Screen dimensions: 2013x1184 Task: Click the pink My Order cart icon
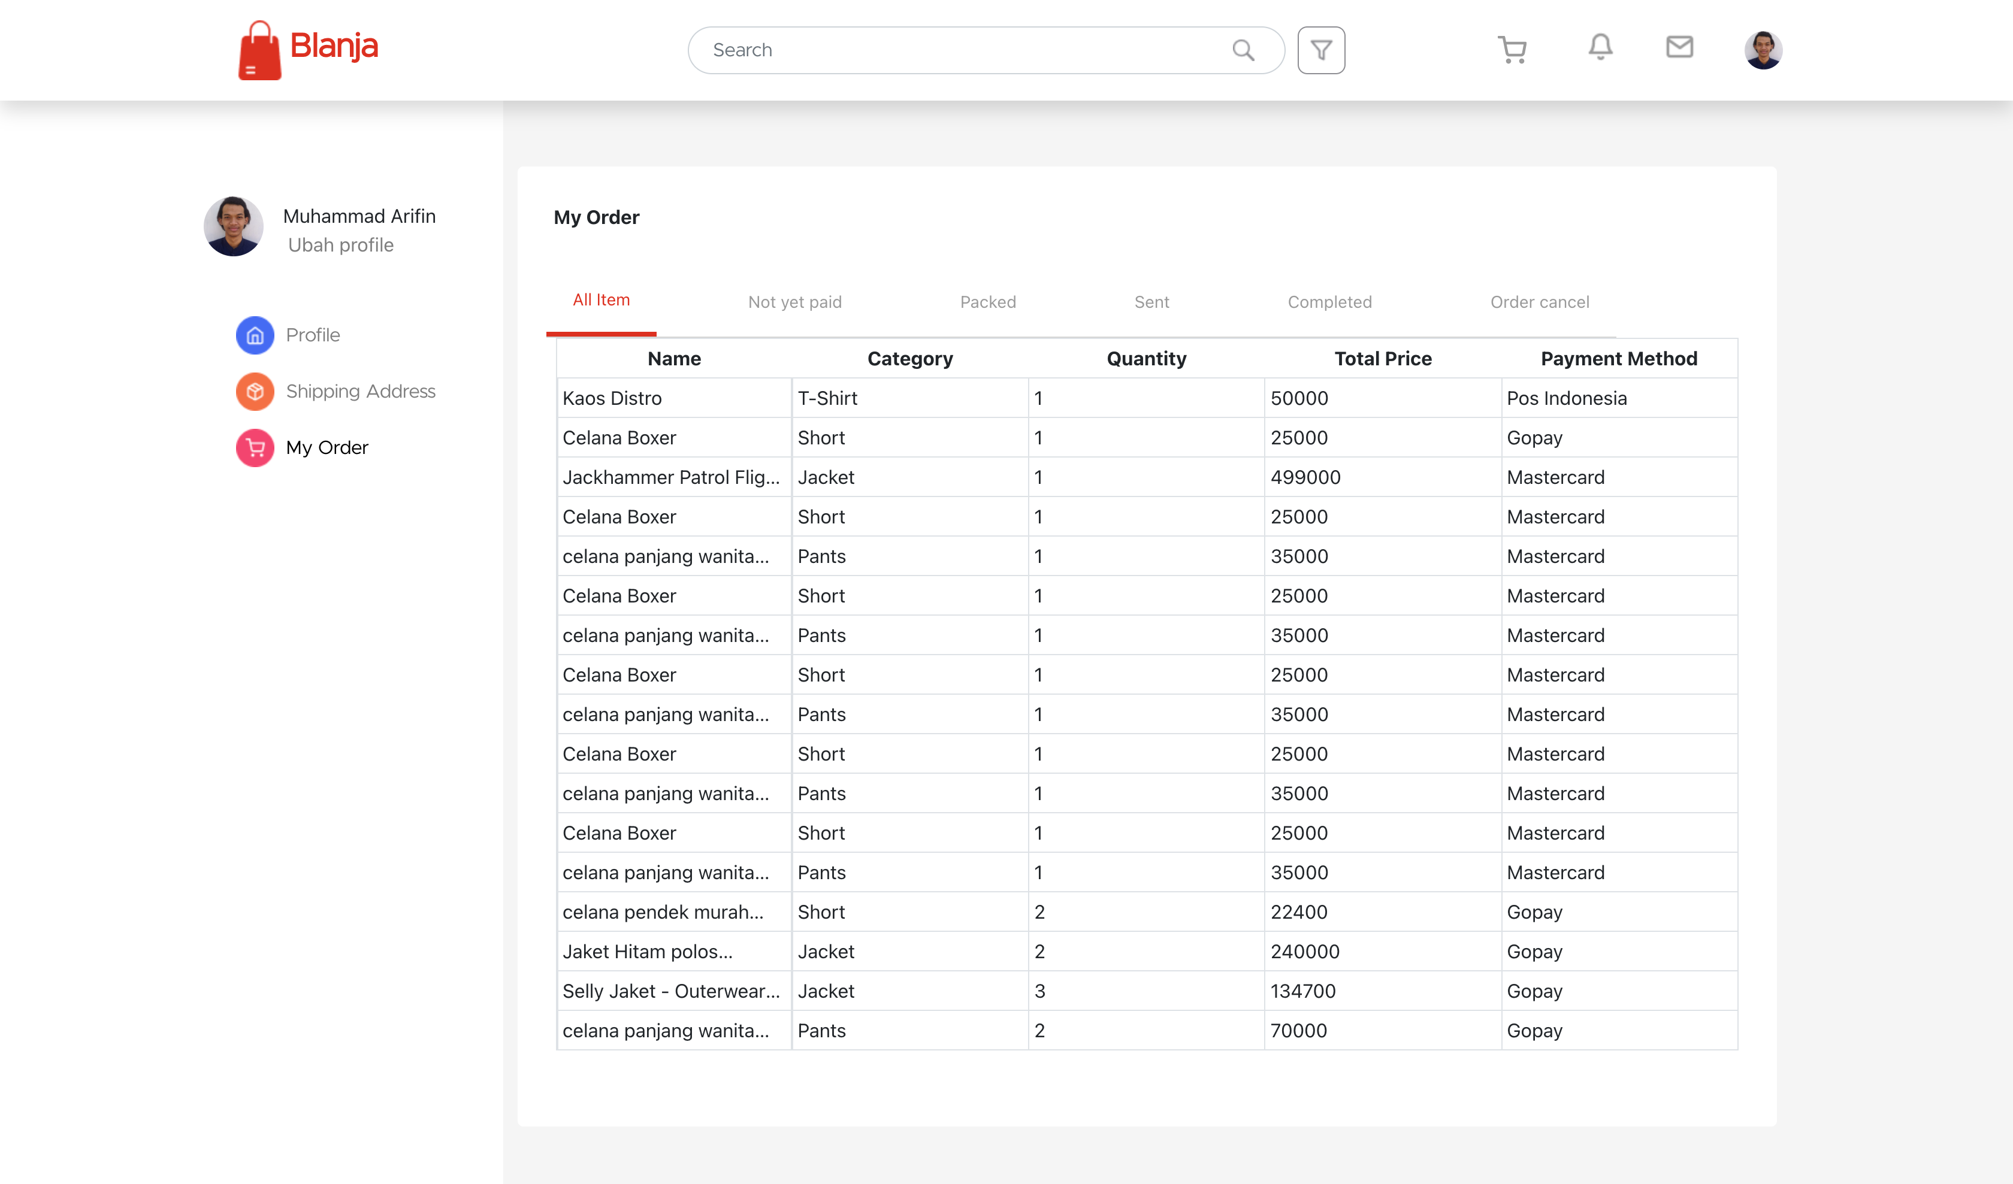pyautogui.click(x=255, y=448)
